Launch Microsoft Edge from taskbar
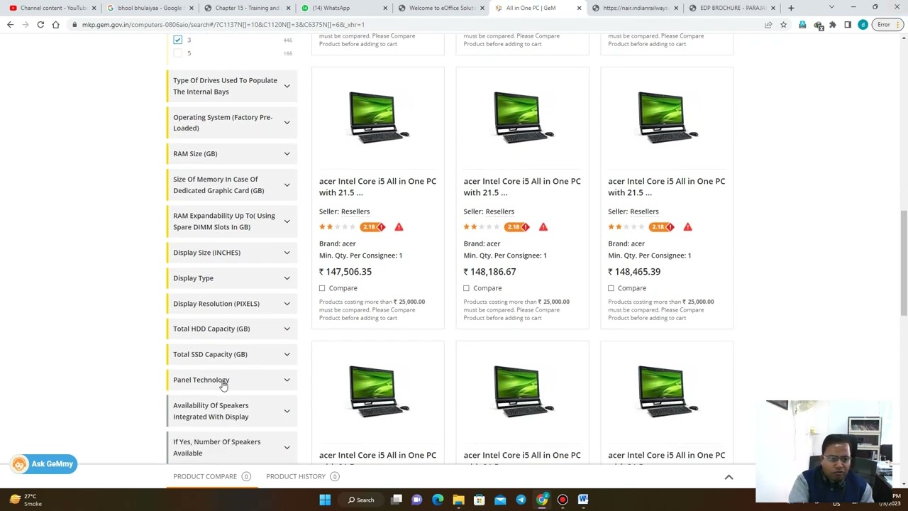This screenshot has height=511, width=908. tap(438, 500)
